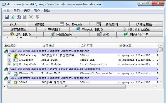Toggle the Microsoft Windows Mail checkbox
This screenshot has height=103, width=166.
click(x=9, y=73)
